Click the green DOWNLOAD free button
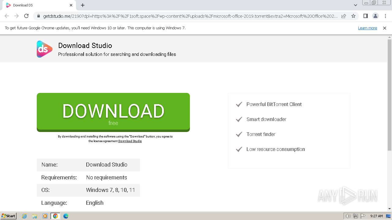Image resolution: width=392 pixels, height=220 pixels. [x=113, y=112]
